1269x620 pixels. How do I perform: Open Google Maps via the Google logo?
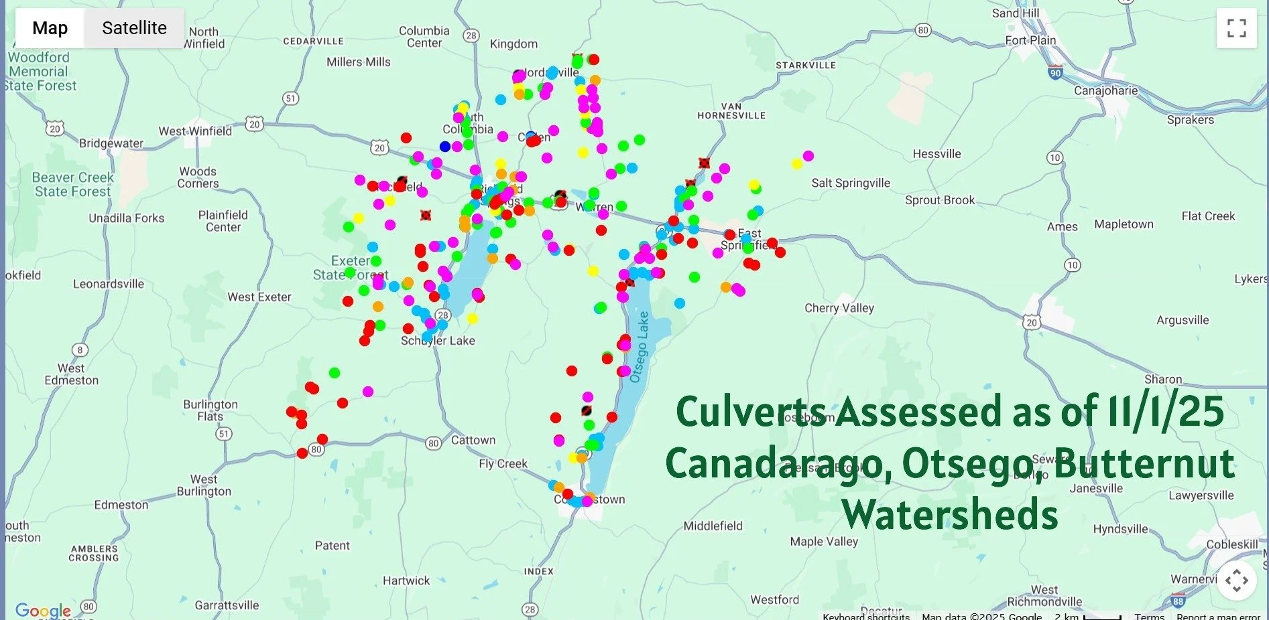coord(43,610)
